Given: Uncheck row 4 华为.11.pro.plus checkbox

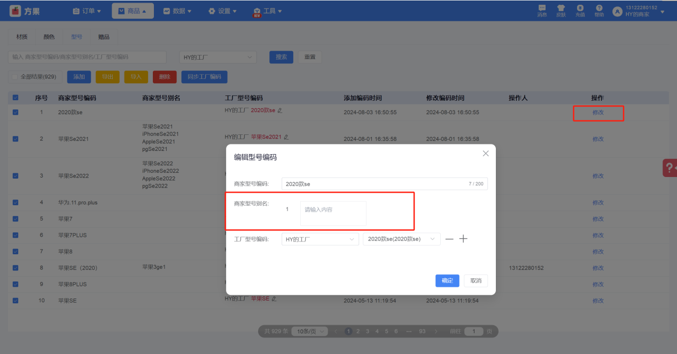Looking at the screenshot, I should pos(15,203).
